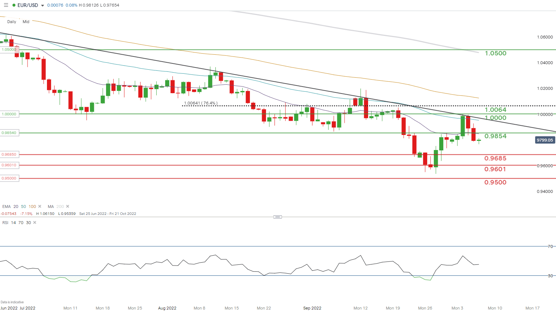Remove the MA 200 indicator with its X

[68, 206]
